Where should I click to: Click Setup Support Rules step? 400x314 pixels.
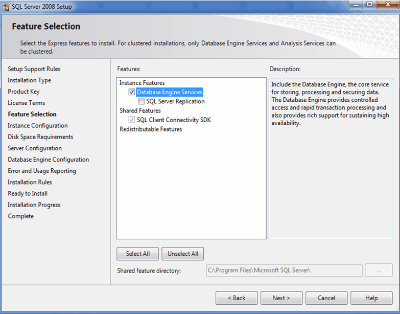point(34,69)
